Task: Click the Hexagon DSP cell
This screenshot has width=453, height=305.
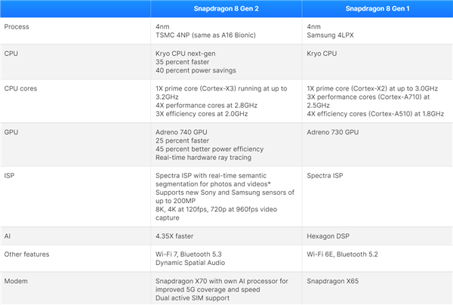Action: coord(331,236)
